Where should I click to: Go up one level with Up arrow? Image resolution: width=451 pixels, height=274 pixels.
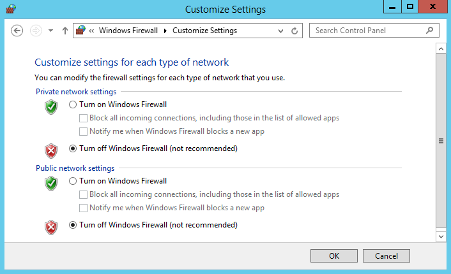click(x=65, y=31)
